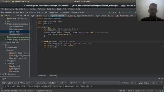Click readFile() in editor breadcrumb bar
The width and height of the screenshot is (164, 92).
[x=53, y=75]
